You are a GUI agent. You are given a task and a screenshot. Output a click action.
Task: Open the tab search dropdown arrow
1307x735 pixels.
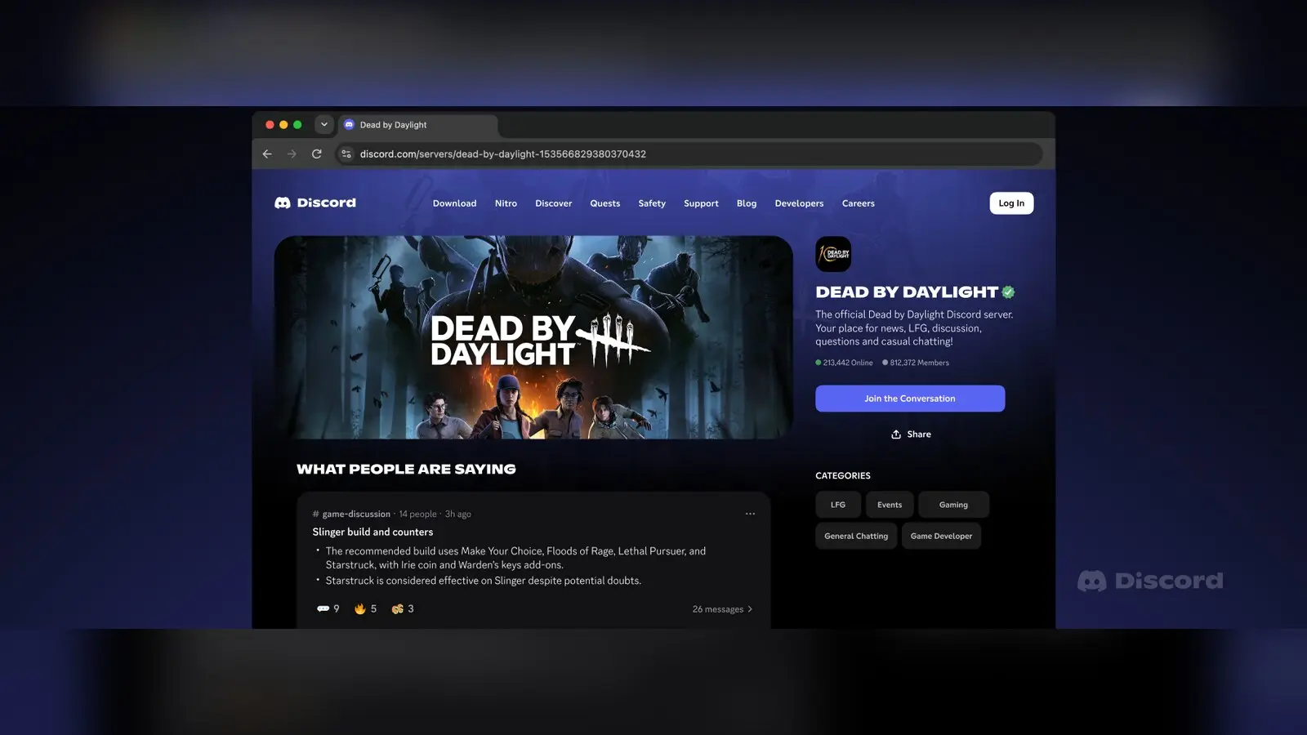[x=324, y=125]
